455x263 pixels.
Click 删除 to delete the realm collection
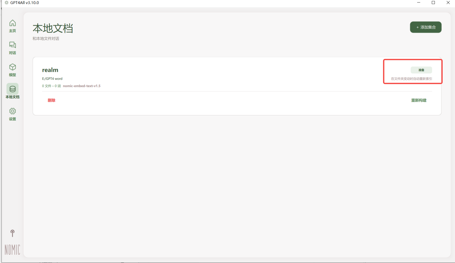(51, 100)
